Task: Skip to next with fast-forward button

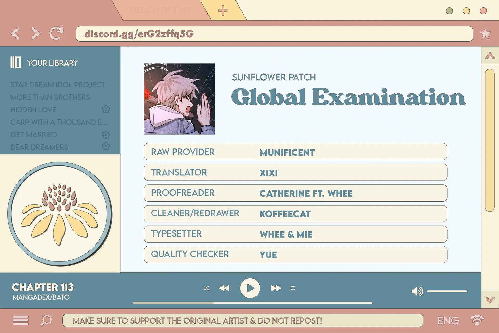Action: tap(275, 288)
